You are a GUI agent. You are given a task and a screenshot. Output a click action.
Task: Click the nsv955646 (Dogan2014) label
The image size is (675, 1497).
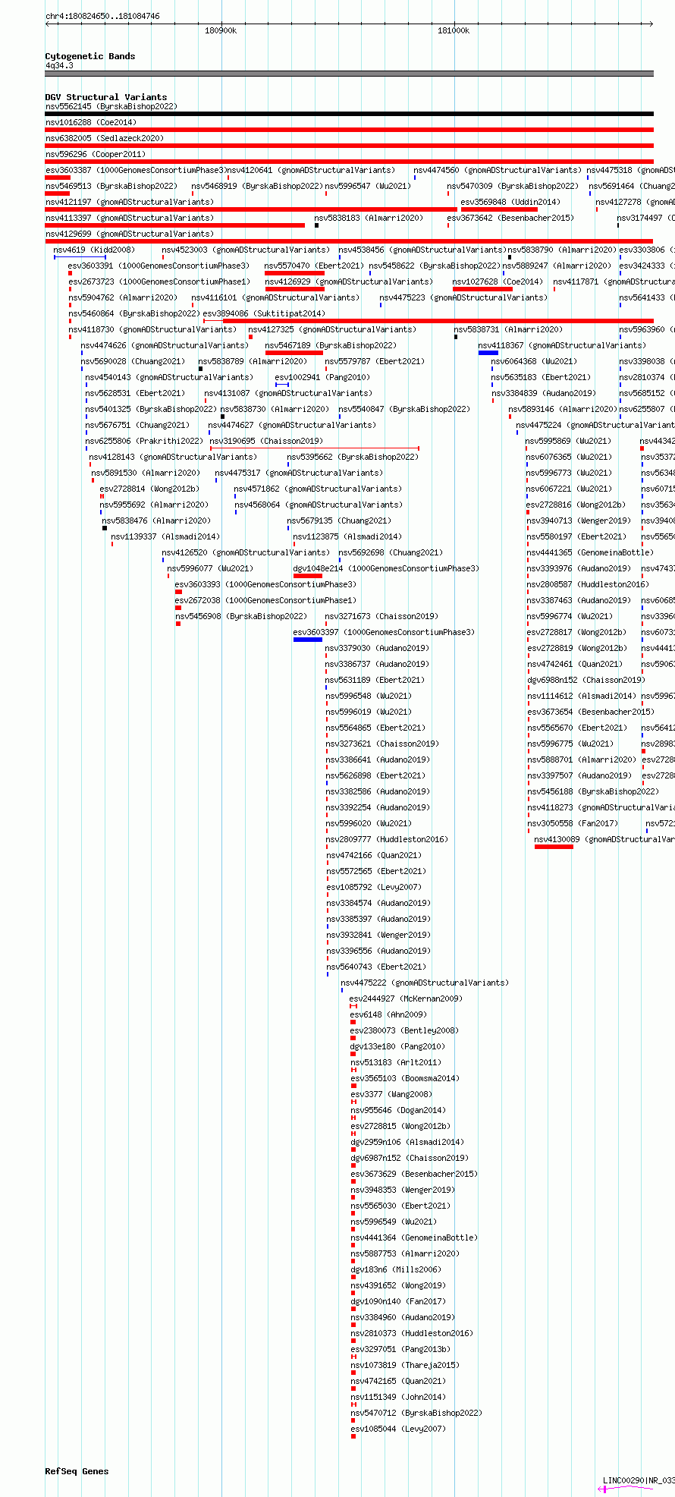pyautogui.click(x=397, y=1110)
